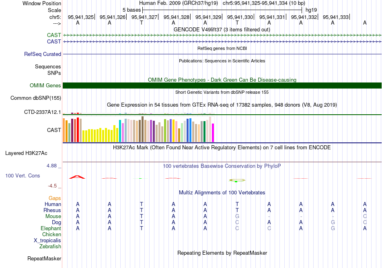Select the Rhesus alignment row label

point(52,210)
